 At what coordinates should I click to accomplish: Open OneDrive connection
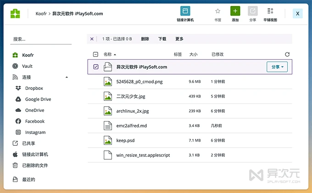(34, 110)
